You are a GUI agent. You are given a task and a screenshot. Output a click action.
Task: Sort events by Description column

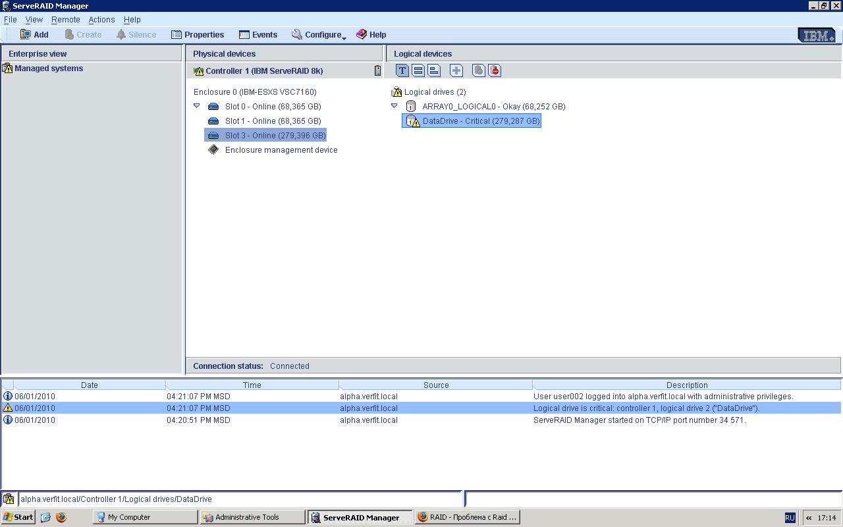click(687, 385)
